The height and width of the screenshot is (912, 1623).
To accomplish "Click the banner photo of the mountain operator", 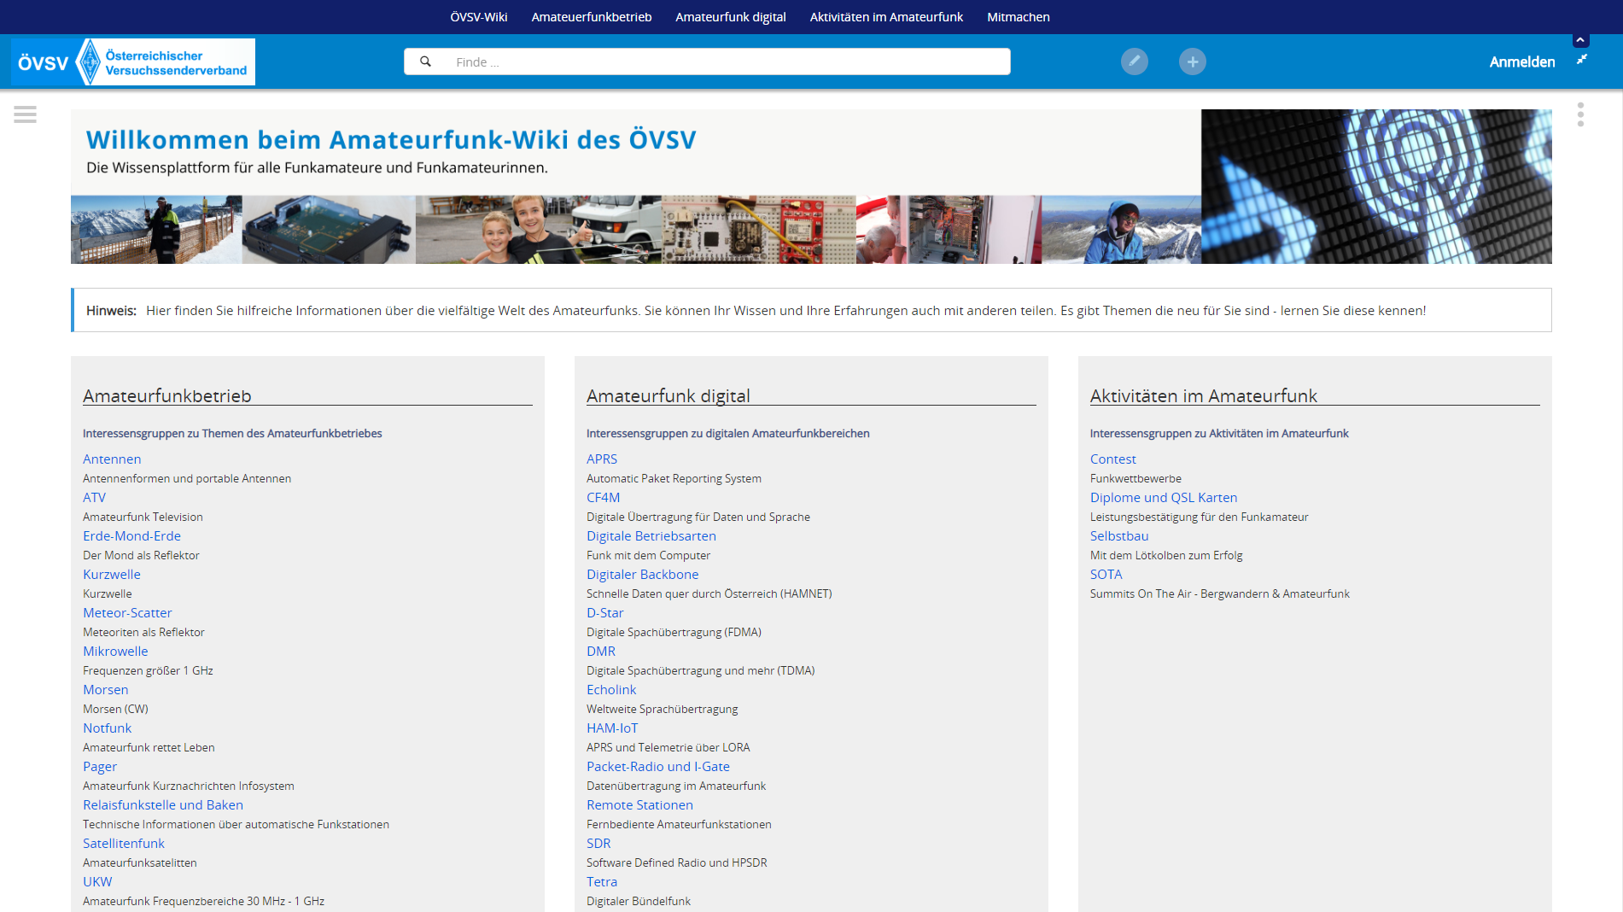I will (x=1121, y=230).
